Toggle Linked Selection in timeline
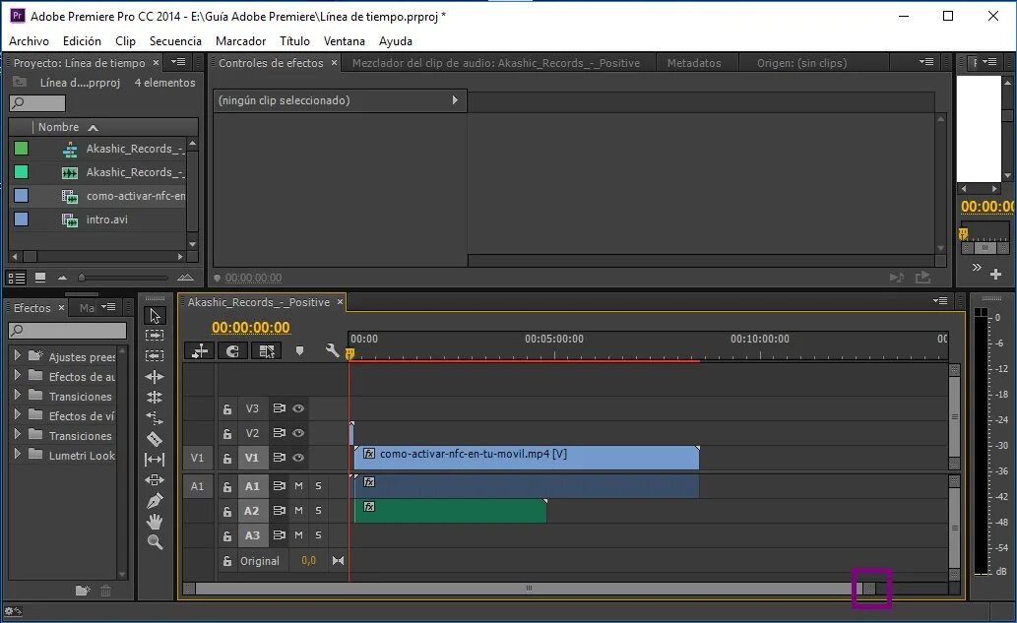1017x623 pixels. pos(266,350)
